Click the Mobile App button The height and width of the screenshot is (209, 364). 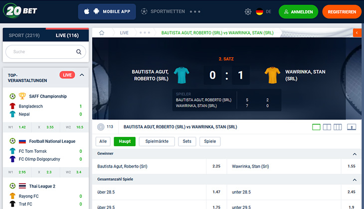(107, 11)
